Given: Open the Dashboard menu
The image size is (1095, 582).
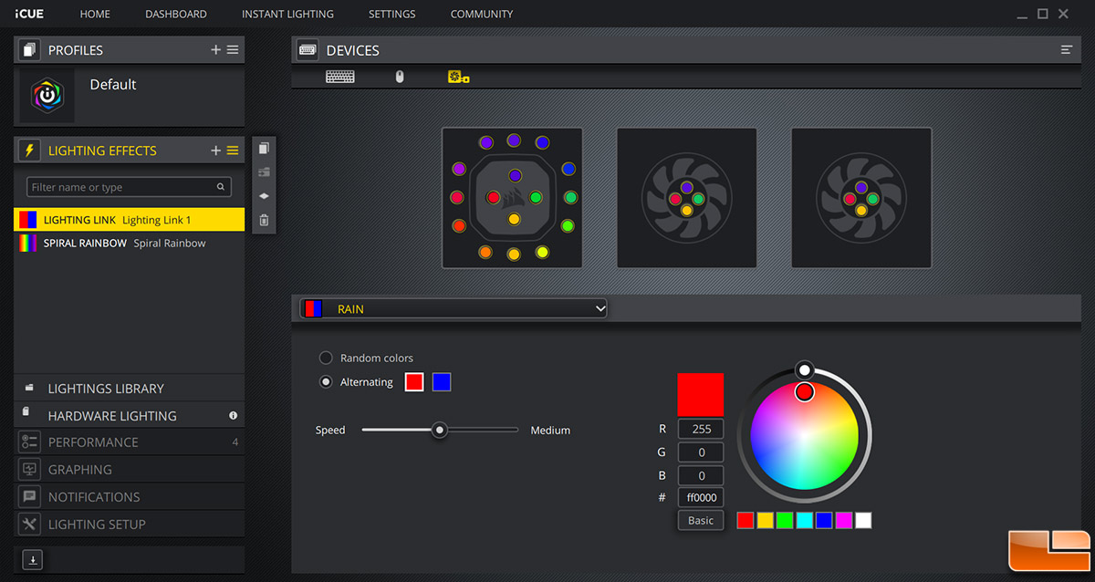Looking at the screenshot, I should 176,15.
